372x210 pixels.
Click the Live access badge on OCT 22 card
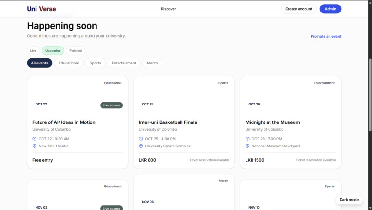click(112, 105)
